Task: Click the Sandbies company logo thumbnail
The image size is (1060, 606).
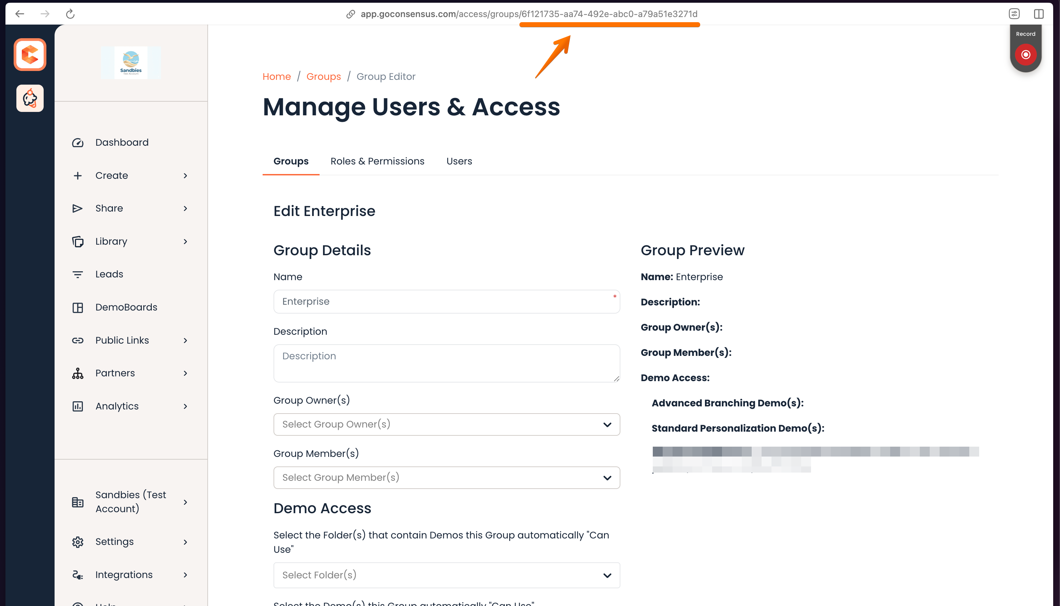Action: [131, 63]
